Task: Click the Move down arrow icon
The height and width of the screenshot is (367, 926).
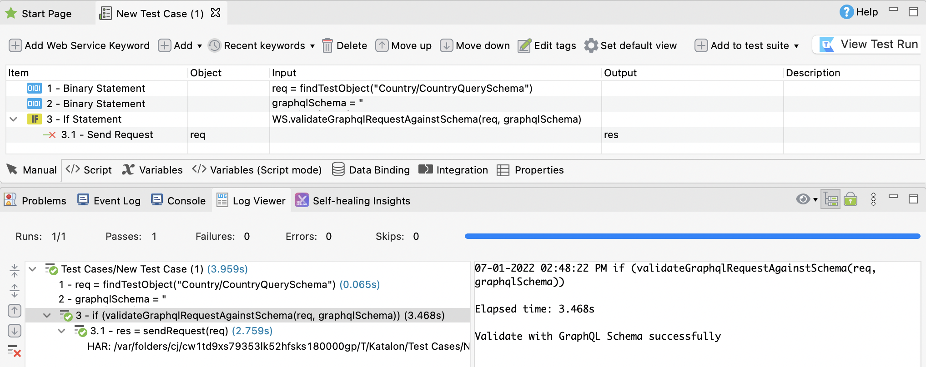Action: (446, 46)
